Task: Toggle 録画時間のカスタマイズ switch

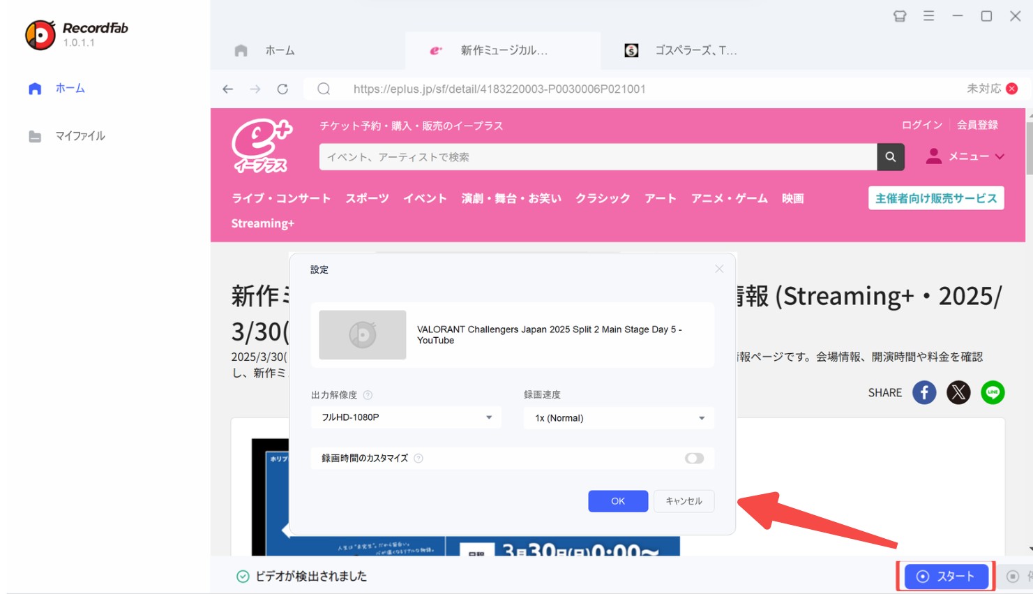Action: pyautogui.click(x=694, y=459)
